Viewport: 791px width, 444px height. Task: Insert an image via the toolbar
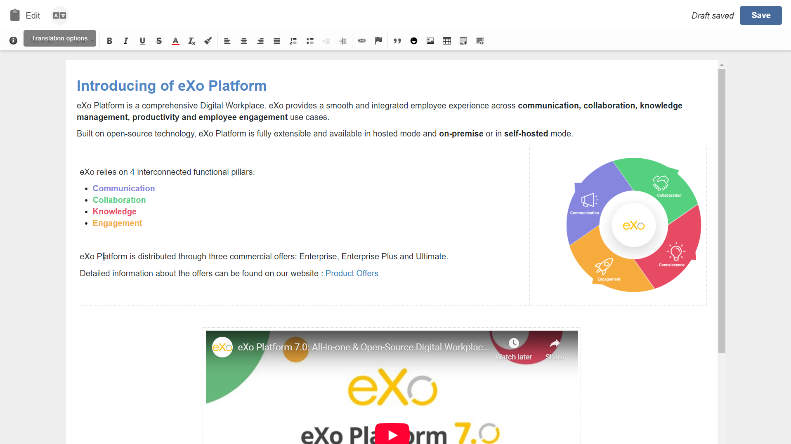(430, 41)
